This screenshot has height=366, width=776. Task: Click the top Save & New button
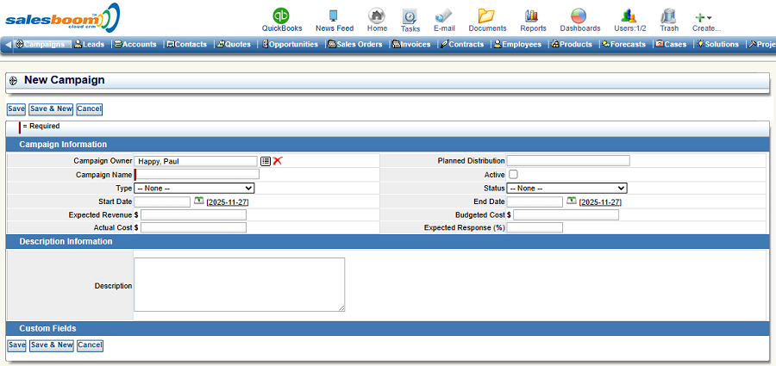tap(51, 109)
